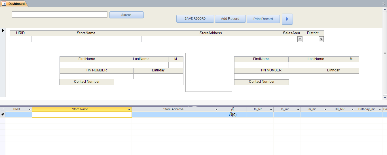Click the attachment paperclip column header
The height and width of the screenshot is (155, 387).
[233, 109]
